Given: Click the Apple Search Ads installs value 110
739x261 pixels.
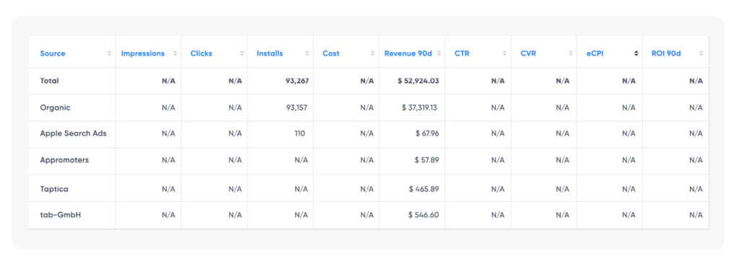Looking at the screenshot, I should click(x=299, y=133).
